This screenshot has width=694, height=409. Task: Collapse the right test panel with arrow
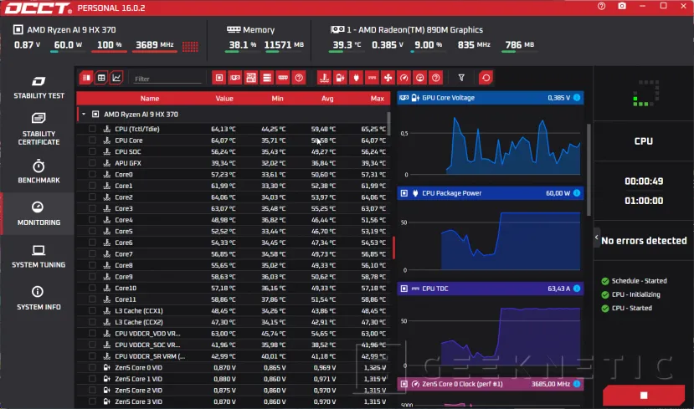pyautogui.click(x=597, y=238)
